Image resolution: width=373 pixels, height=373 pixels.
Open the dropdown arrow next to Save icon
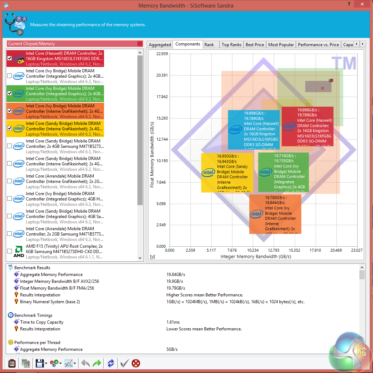tap(46, 363)
